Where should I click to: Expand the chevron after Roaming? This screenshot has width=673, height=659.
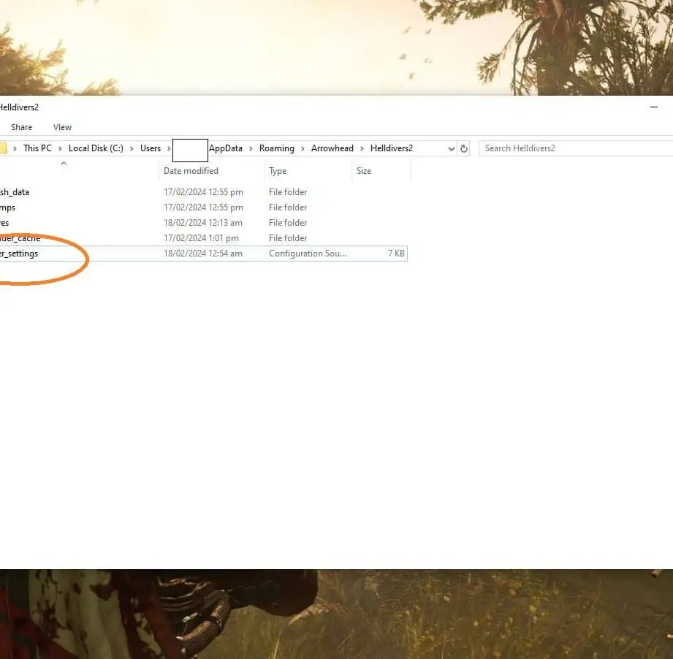pos(303,148)
